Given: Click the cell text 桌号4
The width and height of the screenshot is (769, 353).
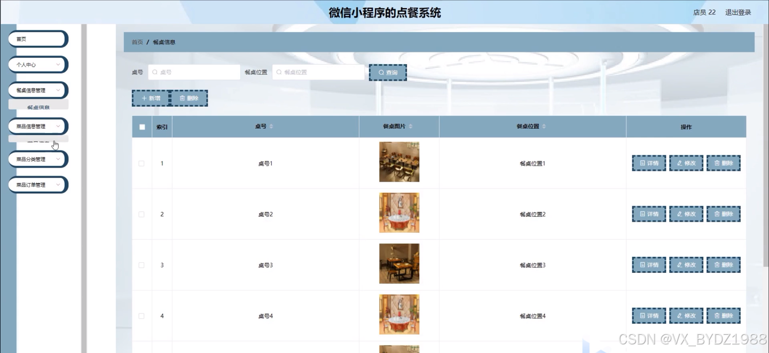Looking at the screenshot, I should pyautogui.click(x=265, y=316).
